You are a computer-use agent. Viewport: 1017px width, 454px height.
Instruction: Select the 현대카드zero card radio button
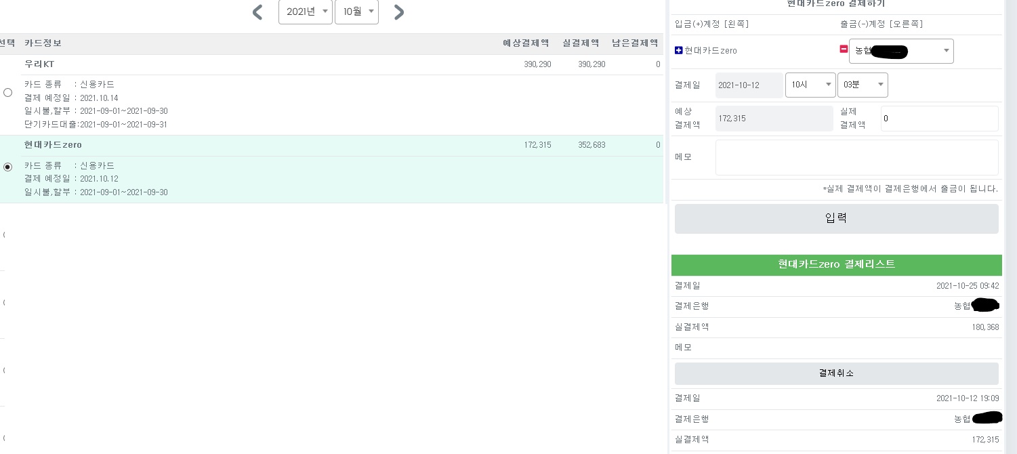tap(8, 167)
